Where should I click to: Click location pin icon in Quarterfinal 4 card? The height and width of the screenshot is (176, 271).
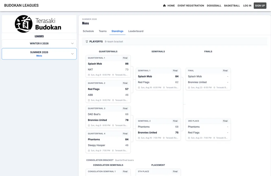click(113, 151)
